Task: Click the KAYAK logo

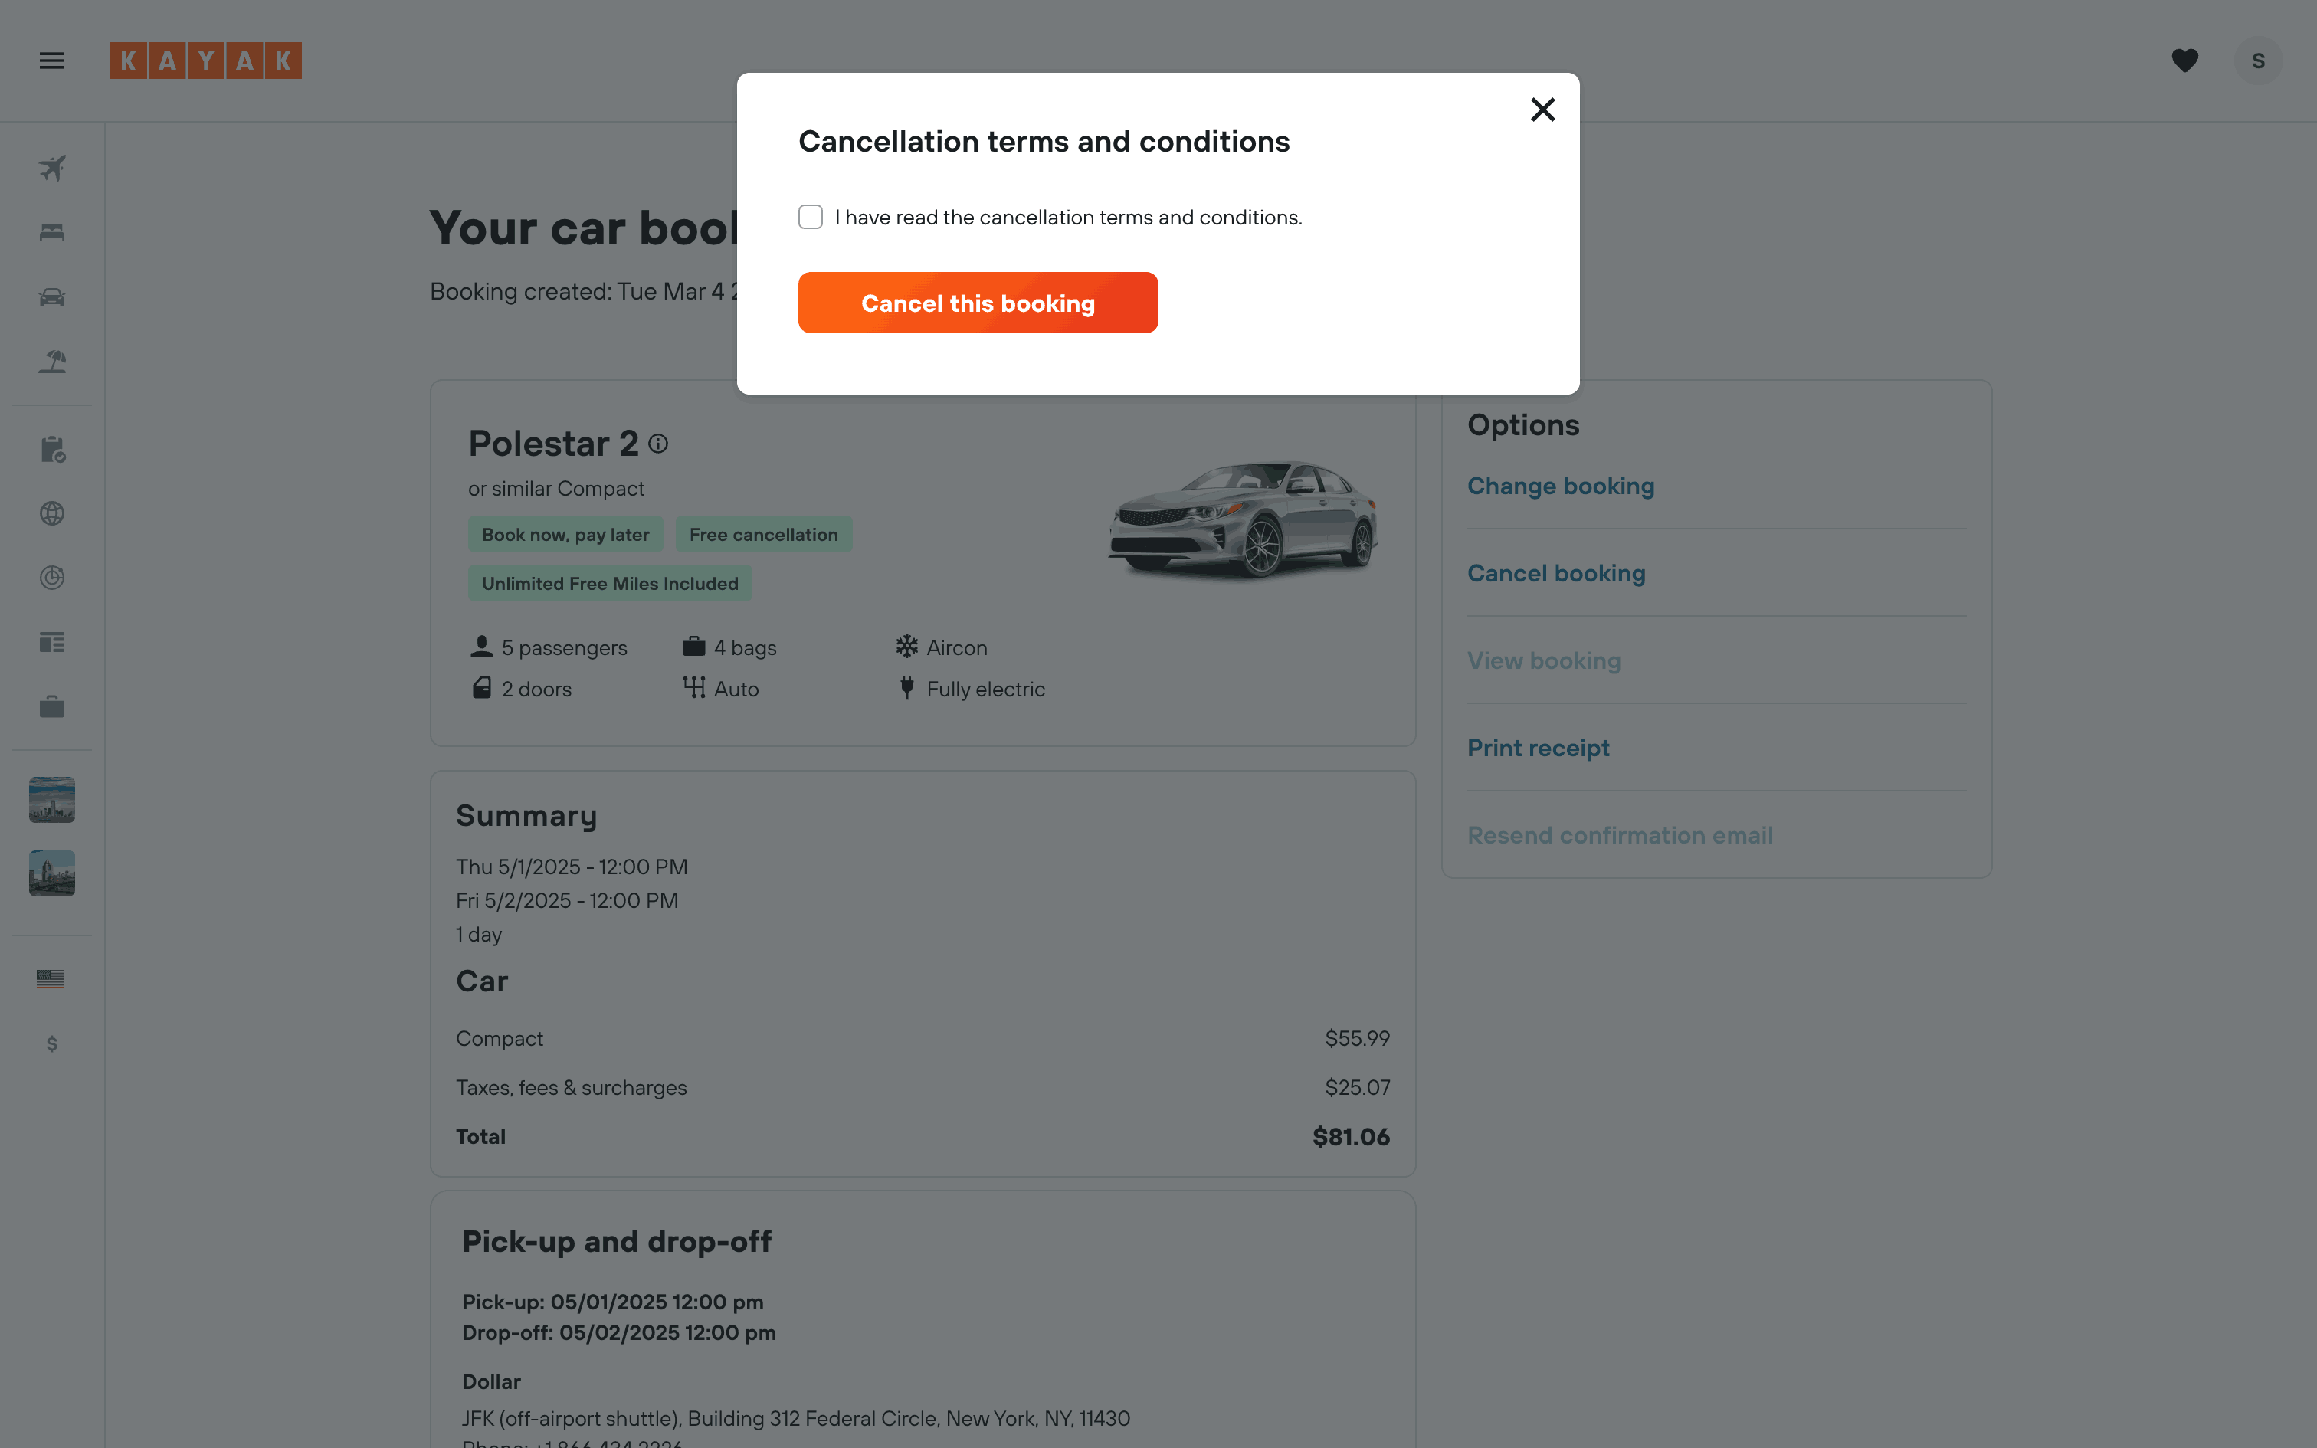Action: coord(206,61)
